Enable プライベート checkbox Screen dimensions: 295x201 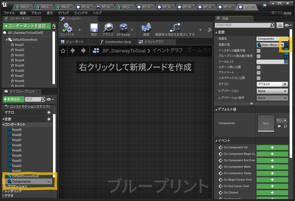coord(259,73)
